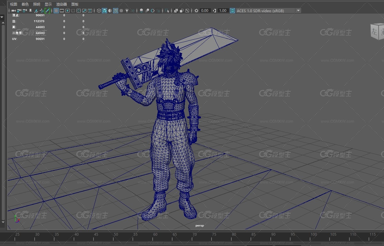Toggle the Safe Title 'T' icon
The width and height of the screenshot is (384, 246).
(x=90, y=11)
